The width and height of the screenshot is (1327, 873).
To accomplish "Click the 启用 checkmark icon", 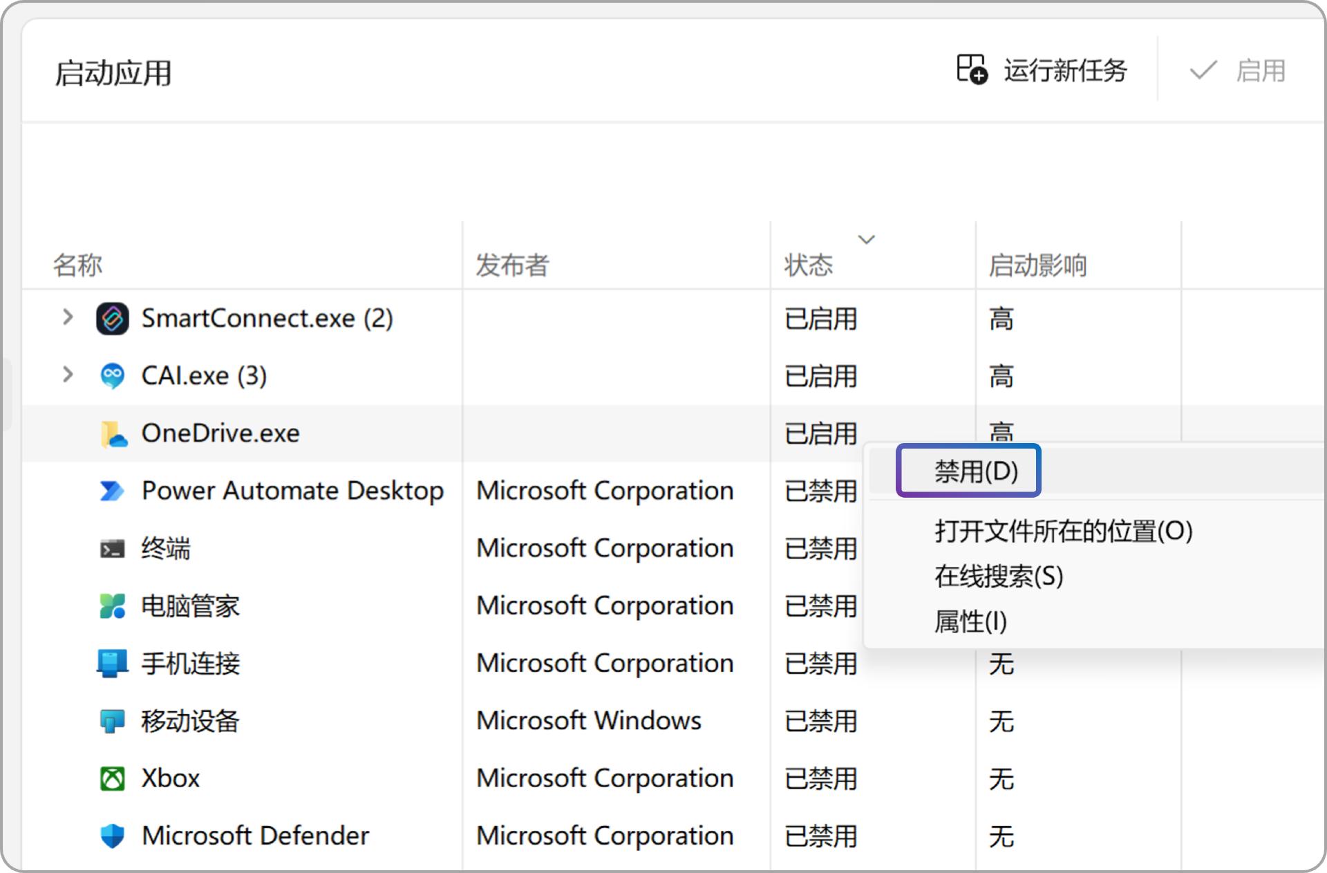I will click(x=1203, y=70).
